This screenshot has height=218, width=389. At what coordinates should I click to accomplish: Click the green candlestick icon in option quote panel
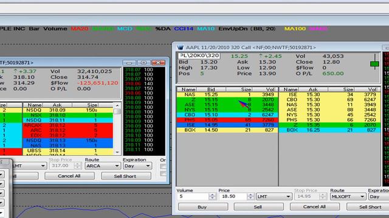click(x=374, y=64)
